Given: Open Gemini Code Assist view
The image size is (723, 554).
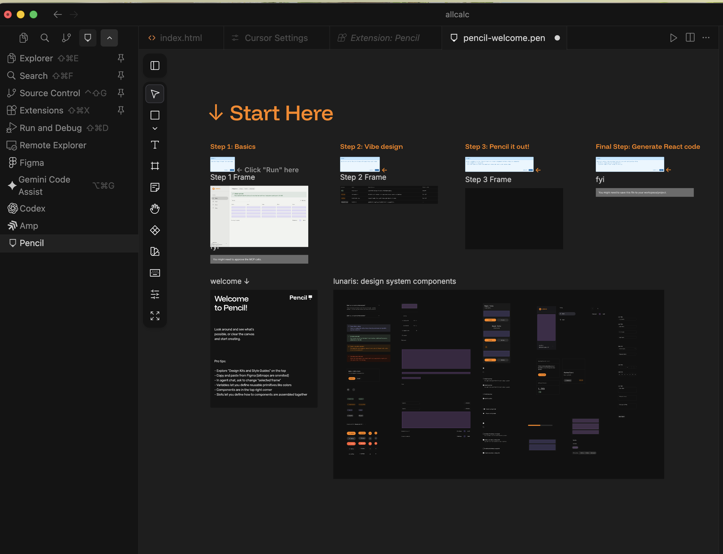Looking at the screenshot, I should [x=44, y=186].
